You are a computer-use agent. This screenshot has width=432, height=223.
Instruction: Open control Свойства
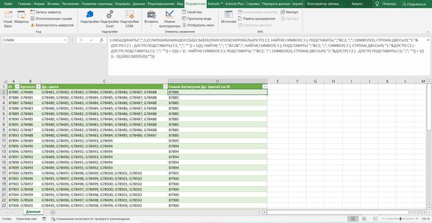tap(192, 12)
